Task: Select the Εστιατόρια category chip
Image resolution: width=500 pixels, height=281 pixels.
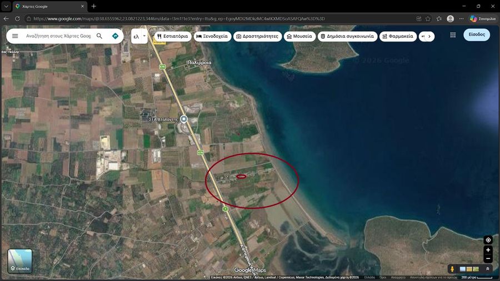Action: pos(173,36)
